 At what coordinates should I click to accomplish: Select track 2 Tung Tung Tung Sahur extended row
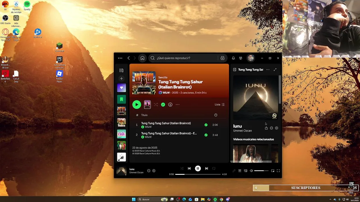coord(179,135)
